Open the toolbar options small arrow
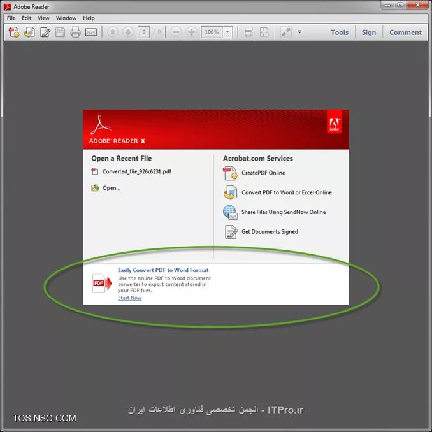The width and height of the screenshot is (432, 432). (299, 32)
